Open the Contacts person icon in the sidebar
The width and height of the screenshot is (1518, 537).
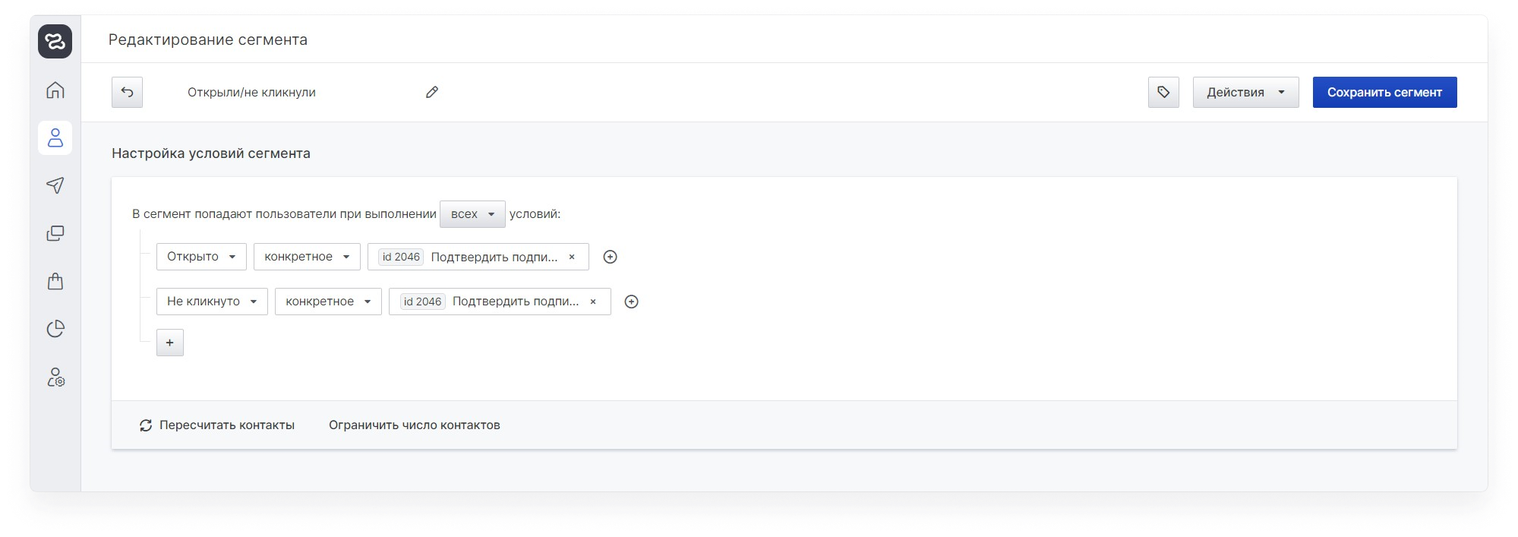tap(55, 137)
